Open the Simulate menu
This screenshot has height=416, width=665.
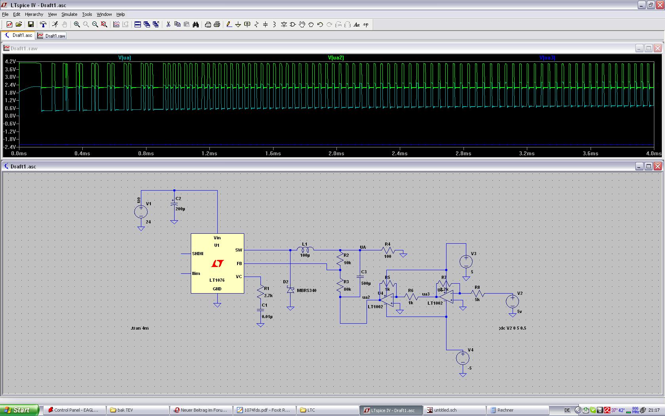(x=69, y=14)
